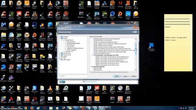Click Enter advanced setup link in ESET window
The image size is (196, 110).
pyautogui.click(x=91, y=82)
